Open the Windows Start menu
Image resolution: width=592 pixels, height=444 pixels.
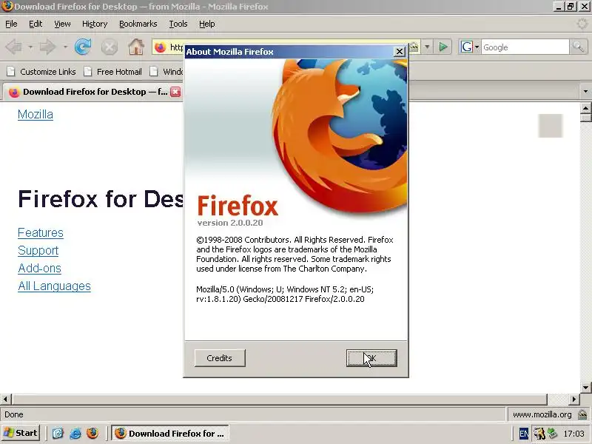point(21,433)
